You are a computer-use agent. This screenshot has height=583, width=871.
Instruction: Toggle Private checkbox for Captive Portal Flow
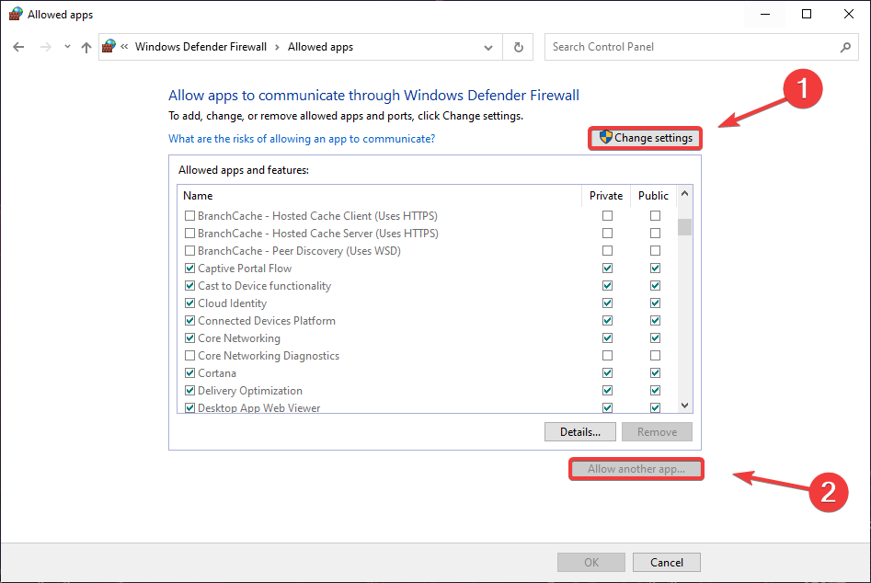coord(607,269)
